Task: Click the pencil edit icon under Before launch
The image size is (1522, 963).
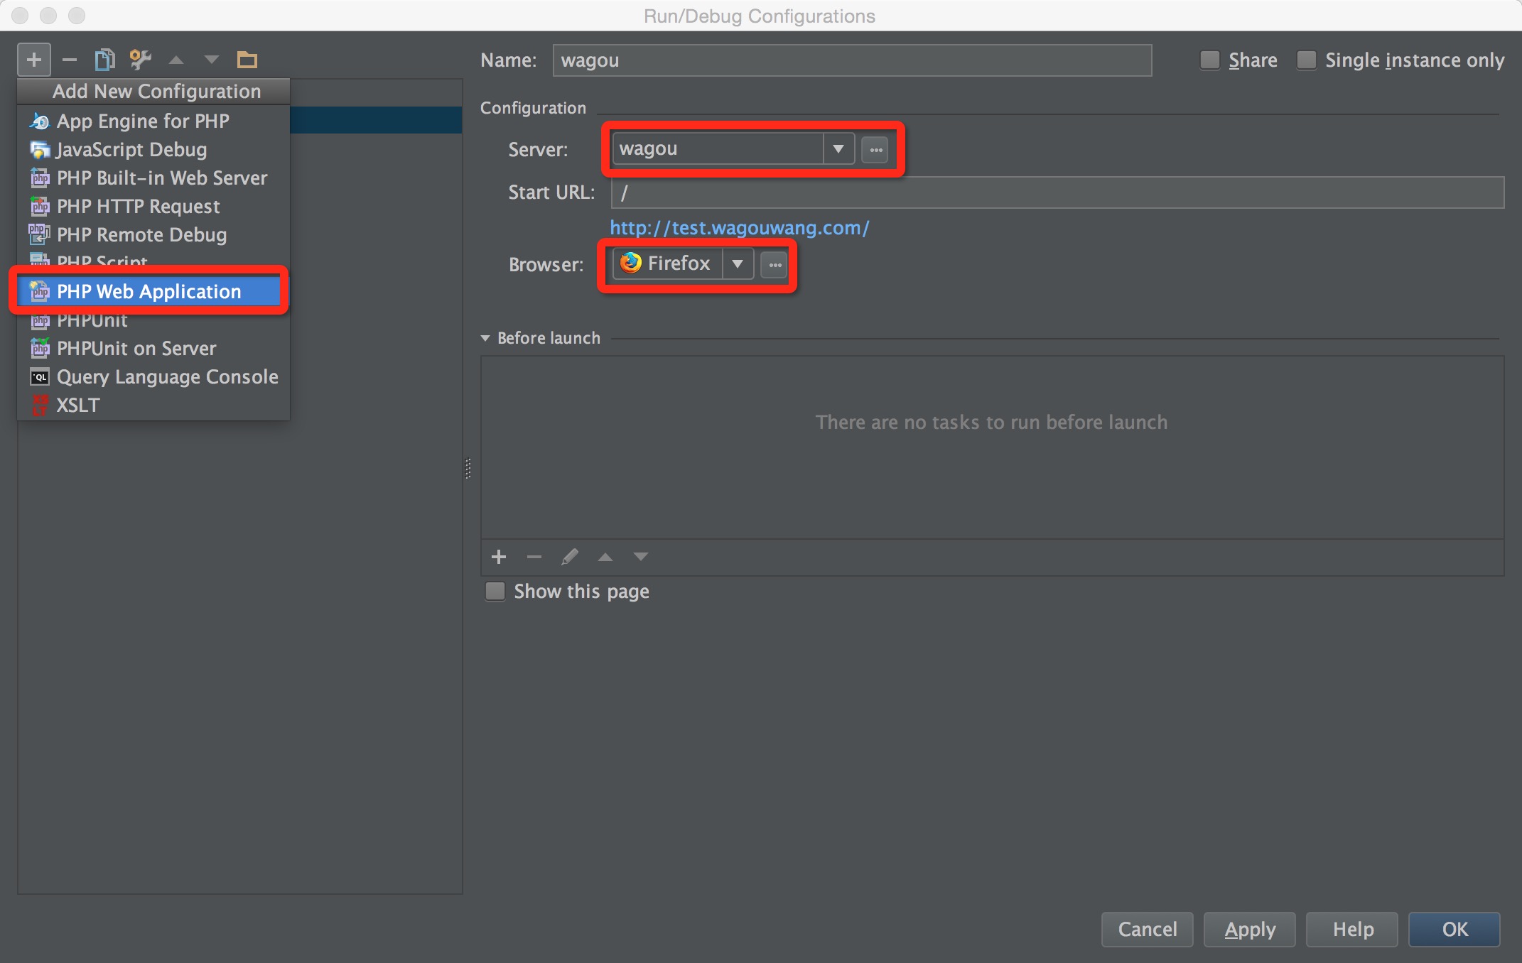Action: point(570,557)
